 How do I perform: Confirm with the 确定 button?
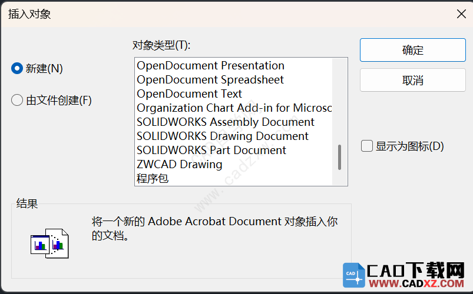pyautogui.click(x=413, y=50)
